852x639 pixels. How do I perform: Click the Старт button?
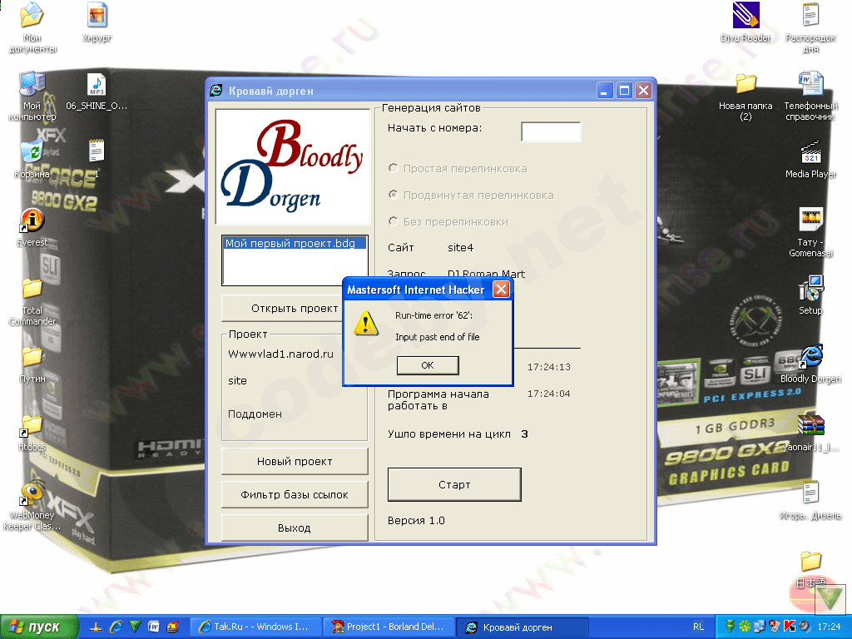tap(454, 484)
